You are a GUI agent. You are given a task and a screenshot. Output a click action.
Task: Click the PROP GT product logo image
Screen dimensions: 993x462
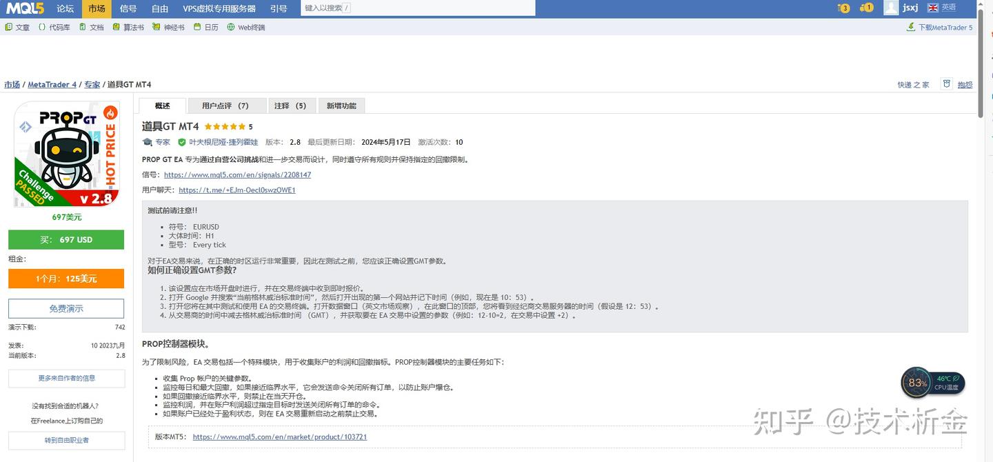click(x=66, y=154)
